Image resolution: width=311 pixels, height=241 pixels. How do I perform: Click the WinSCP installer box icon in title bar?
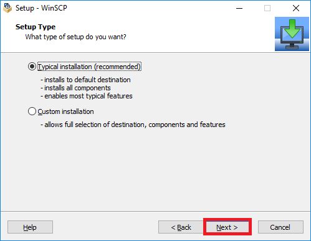click(x=7, y=8)
